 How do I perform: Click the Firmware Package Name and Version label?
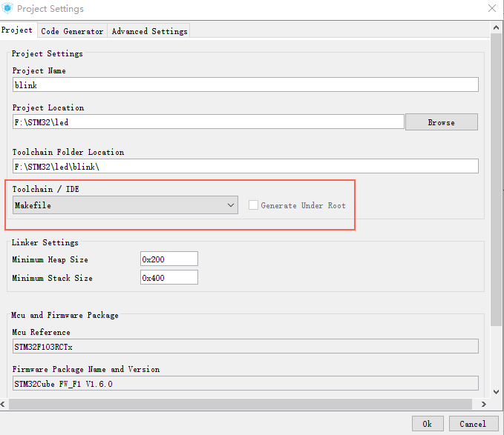click(x=86, y=369)
